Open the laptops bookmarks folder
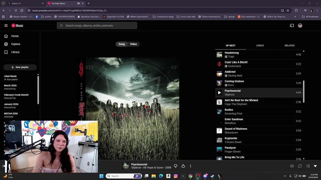The width and height of the screenshot is (321, 180). 230,17
